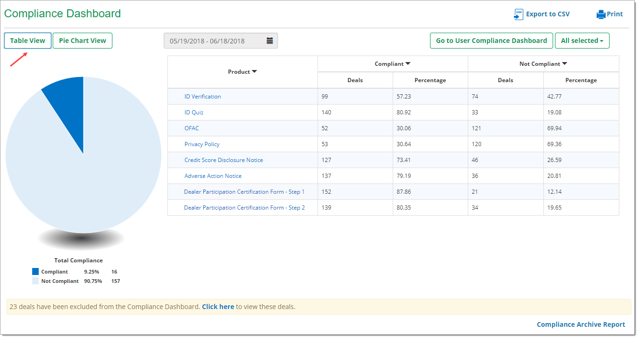Open the All selected dropdown

[582, 41]
